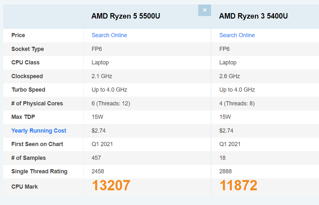Select the 457 samples value

[x=96, y=158]
